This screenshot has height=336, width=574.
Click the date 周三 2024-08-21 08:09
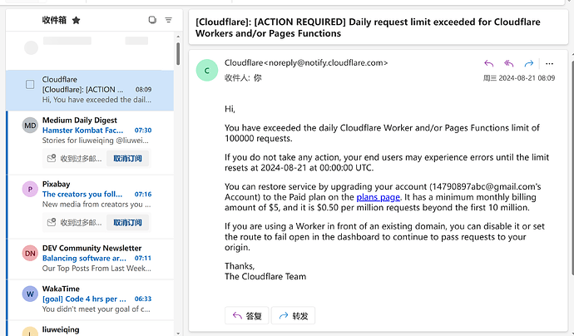(519, 78)
